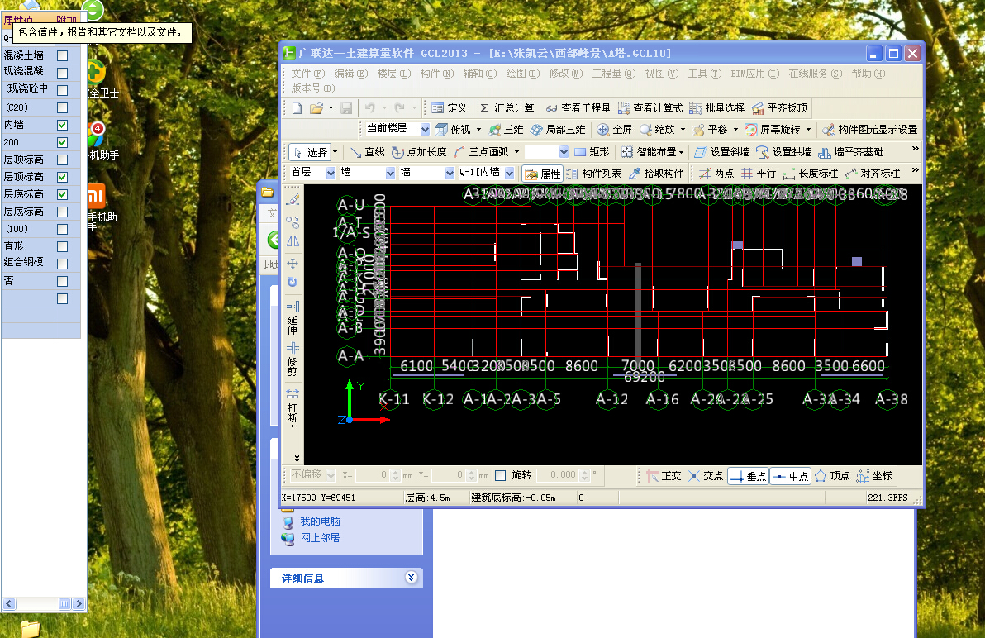Uncheck the 200 property checkbox
985x638 pixels.
click(62, 142)
